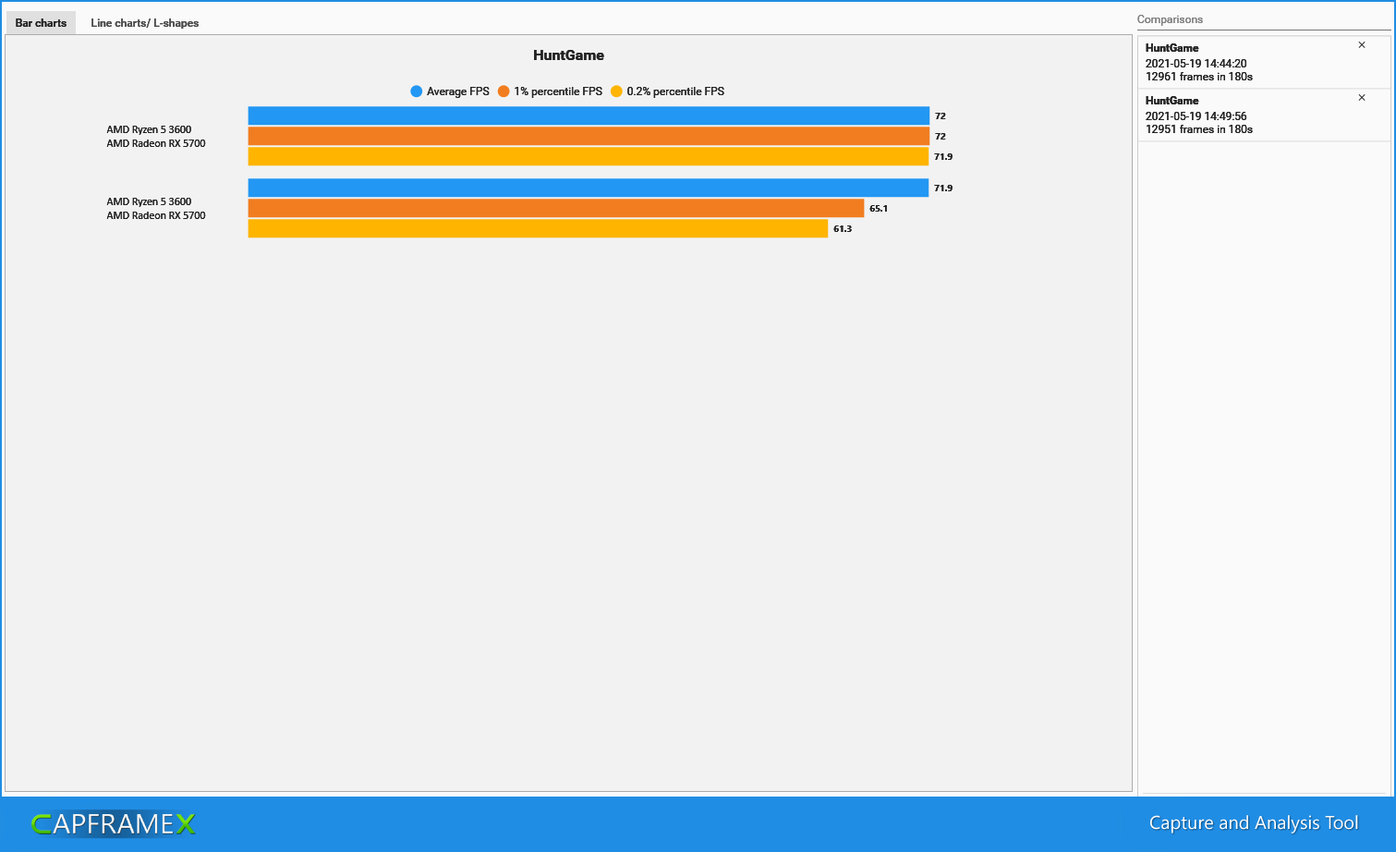Click the 65.1 value label
This screenshot has height=852, width=1396.
(x=879, y=209)
